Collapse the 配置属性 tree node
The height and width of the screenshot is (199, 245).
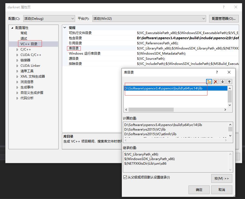pos(12,28)
